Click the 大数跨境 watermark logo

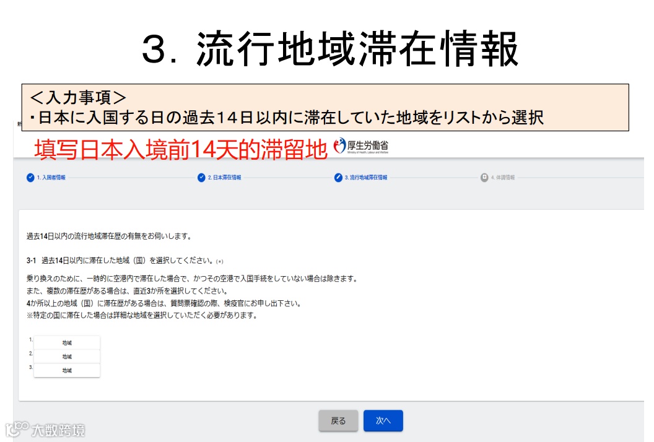tap(45, 430)
